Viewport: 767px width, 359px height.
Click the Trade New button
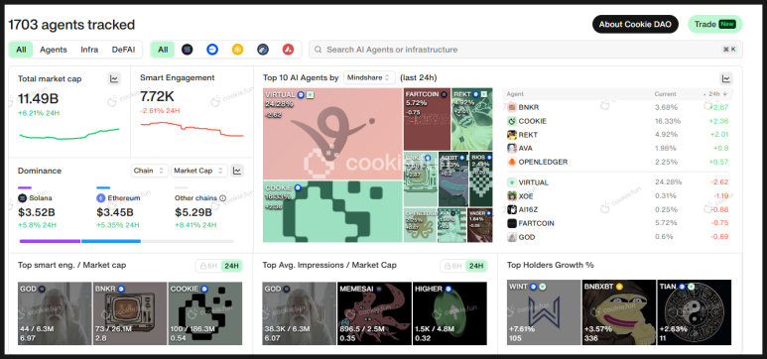[714, 24]
